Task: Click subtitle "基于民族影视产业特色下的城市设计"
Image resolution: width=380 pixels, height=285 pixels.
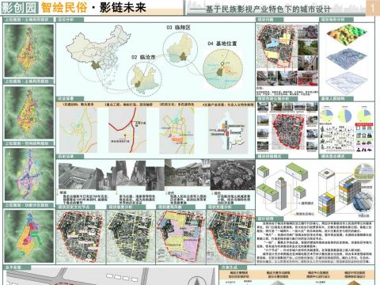Action: 268,9
